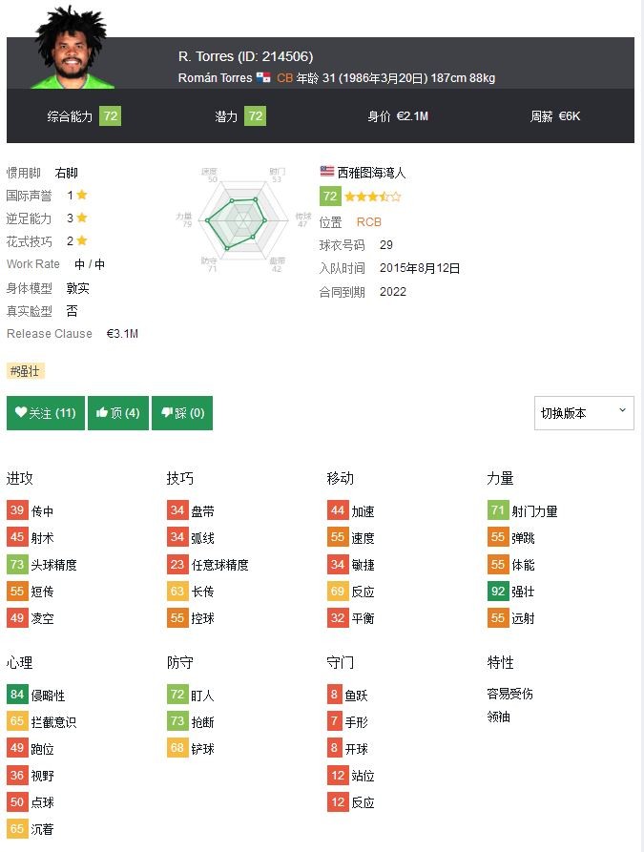This screenshot has height=852, width=644.
Task: Click the star next to 逆足能力
Action: (82, 218)
